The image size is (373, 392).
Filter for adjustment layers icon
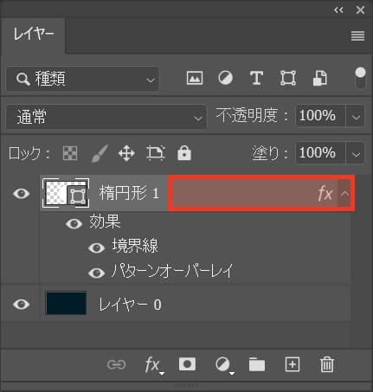225,78
